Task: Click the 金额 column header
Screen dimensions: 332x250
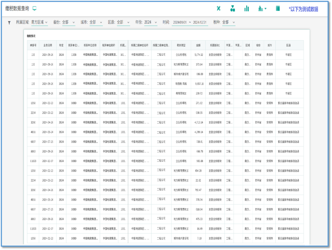Action: point(198,45)
